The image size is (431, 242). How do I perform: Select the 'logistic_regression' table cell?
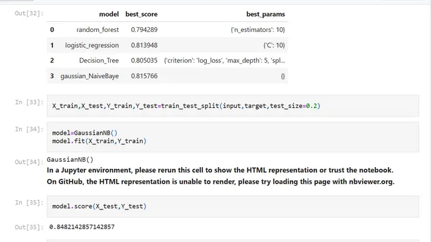tap(92, 45)
